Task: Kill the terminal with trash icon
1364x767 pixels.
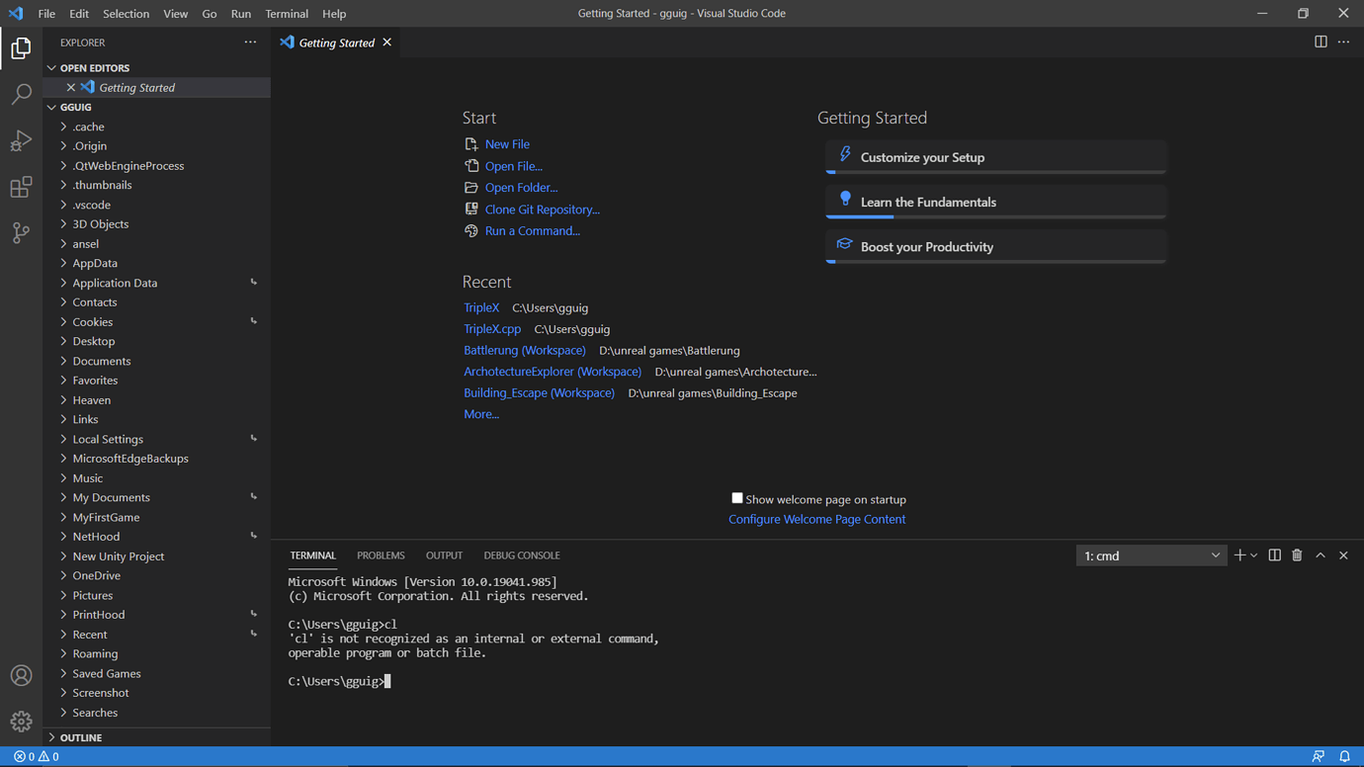Action: [1297, 555]
